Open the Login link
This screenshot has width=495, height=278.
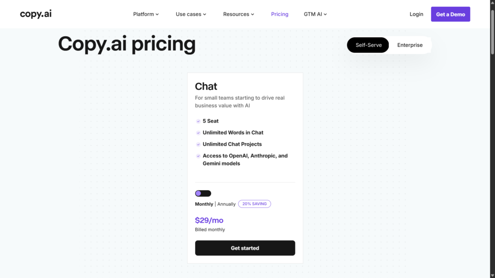pos(416,14)
